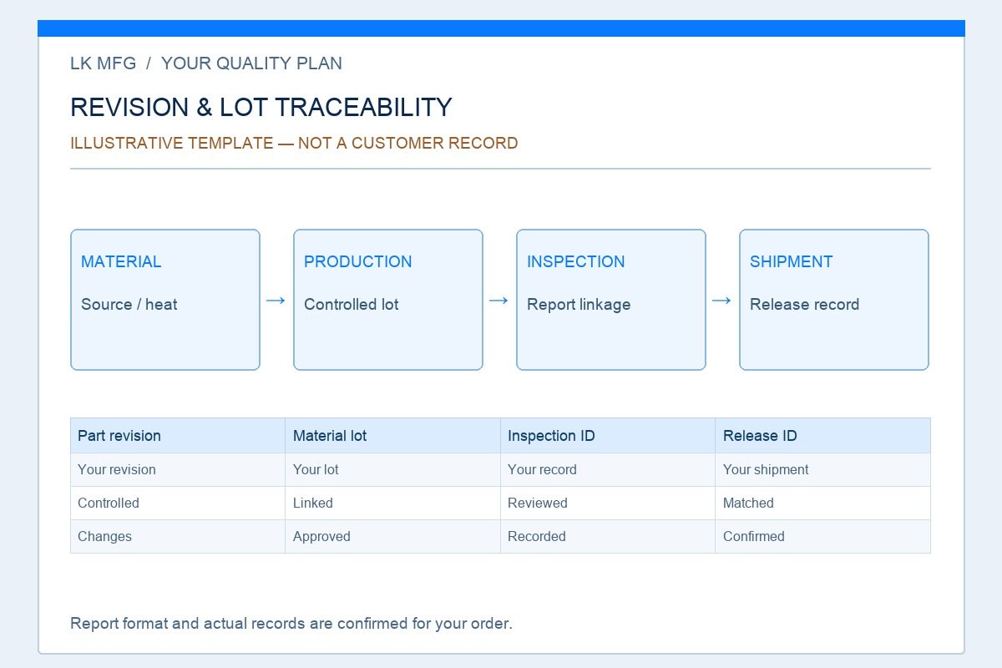Image resolution: width=1002 pixels, height=668 pixels.
Task: Click the Report format footer note
Action: 291,624
